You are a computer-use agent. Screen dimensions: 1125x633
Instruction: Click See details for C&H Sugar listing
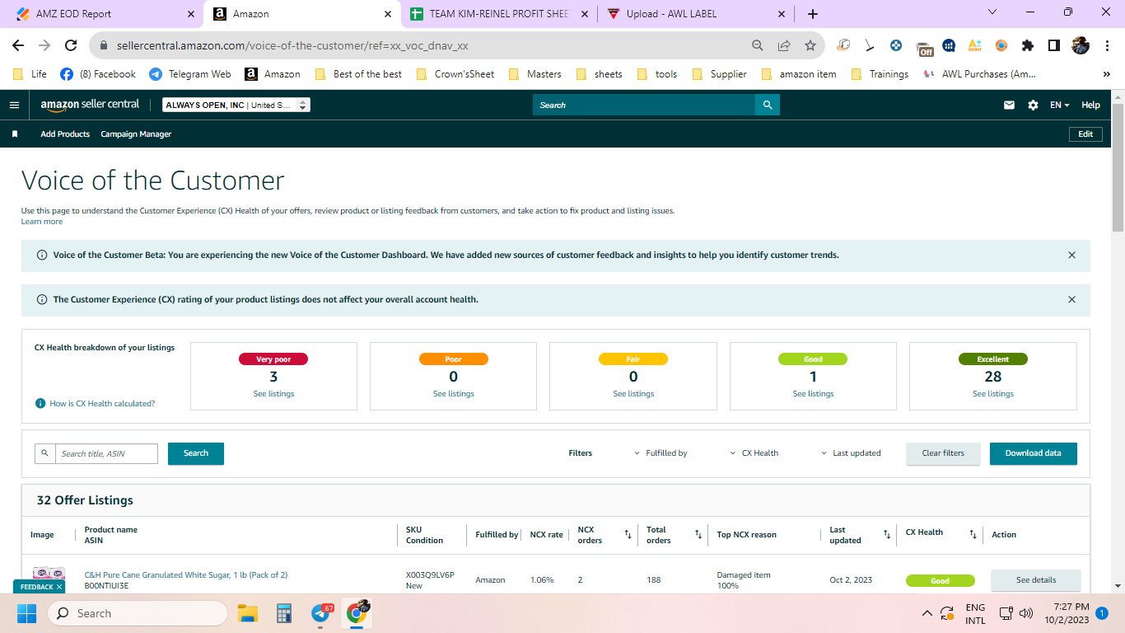(1036, 580)
